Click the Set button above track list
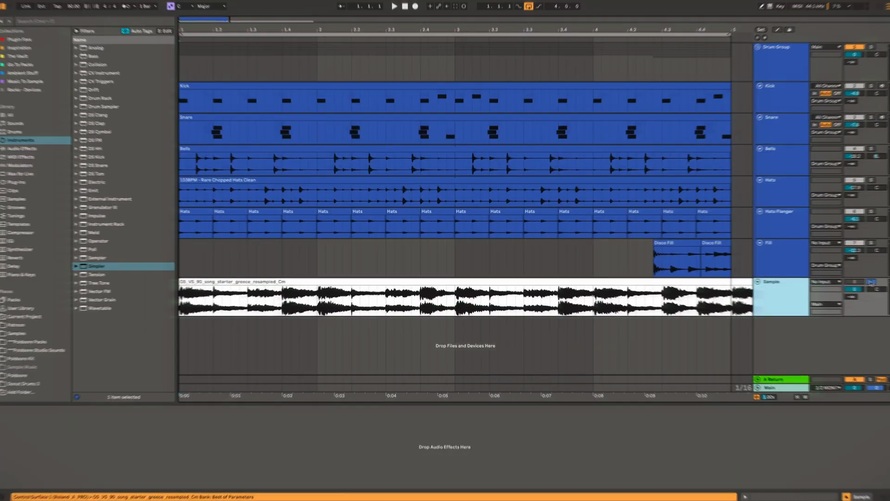This screenshot has height=501, width=890. coord(761,30)
